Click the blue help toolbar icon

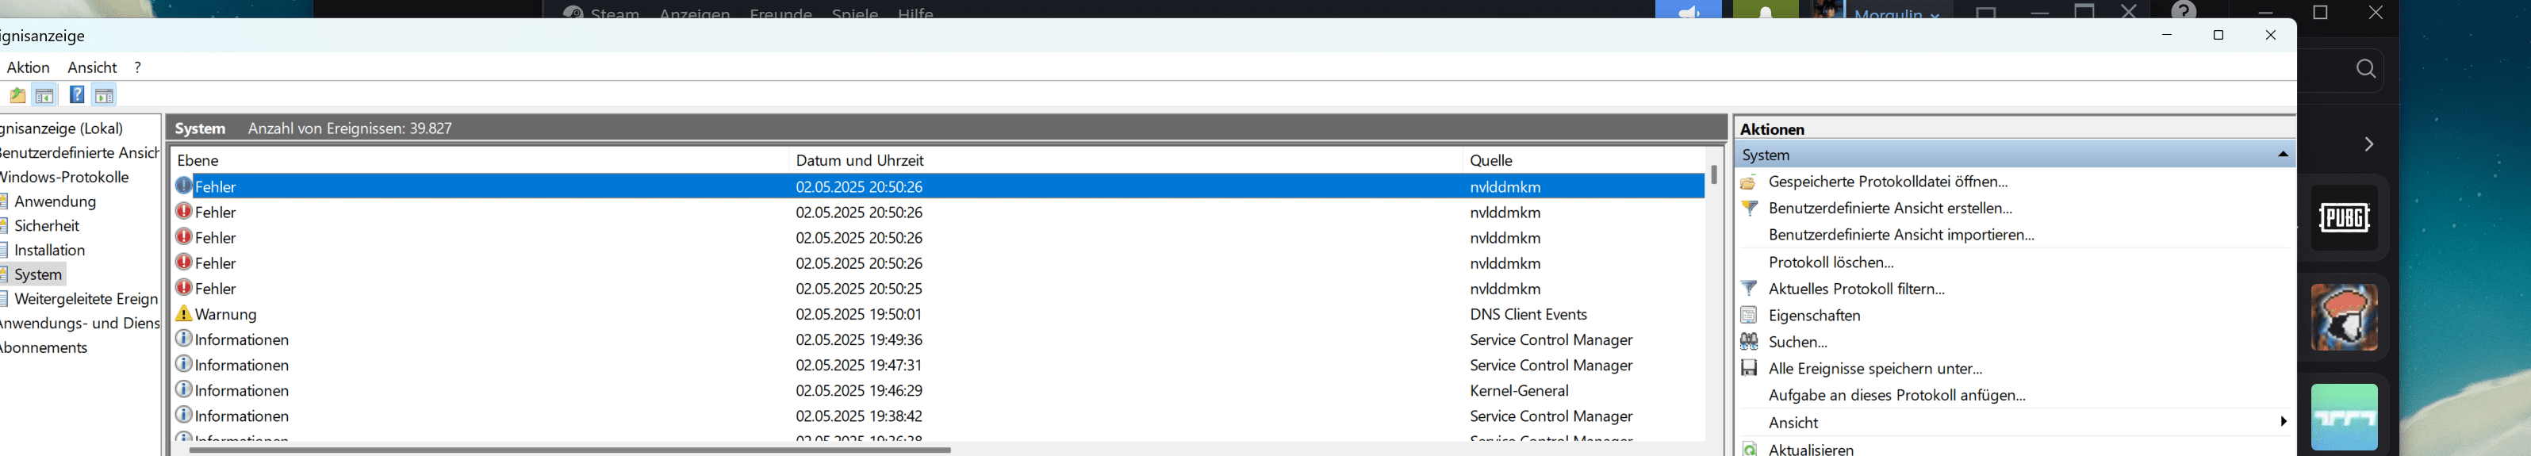(x=77, y=95)
